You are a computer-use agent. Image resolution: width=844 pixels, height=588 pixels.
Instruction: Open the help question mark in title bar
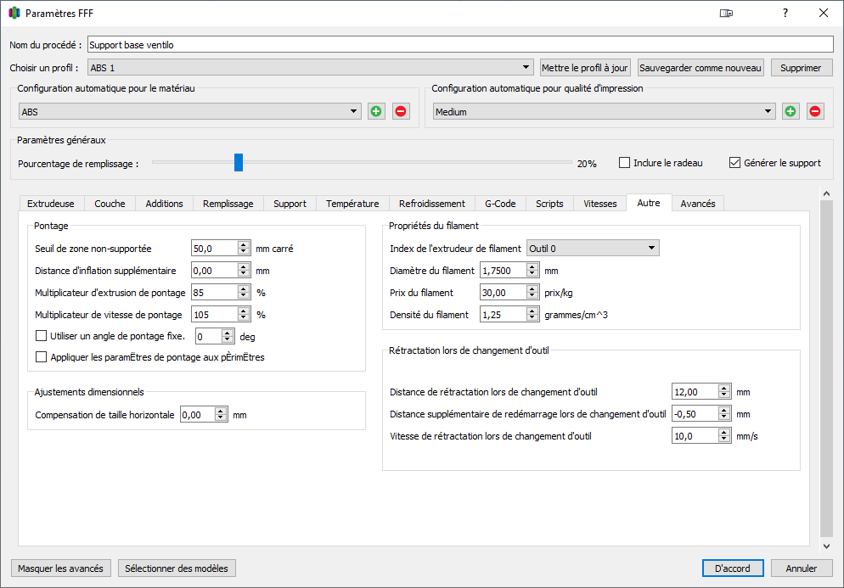click(785, 14)
